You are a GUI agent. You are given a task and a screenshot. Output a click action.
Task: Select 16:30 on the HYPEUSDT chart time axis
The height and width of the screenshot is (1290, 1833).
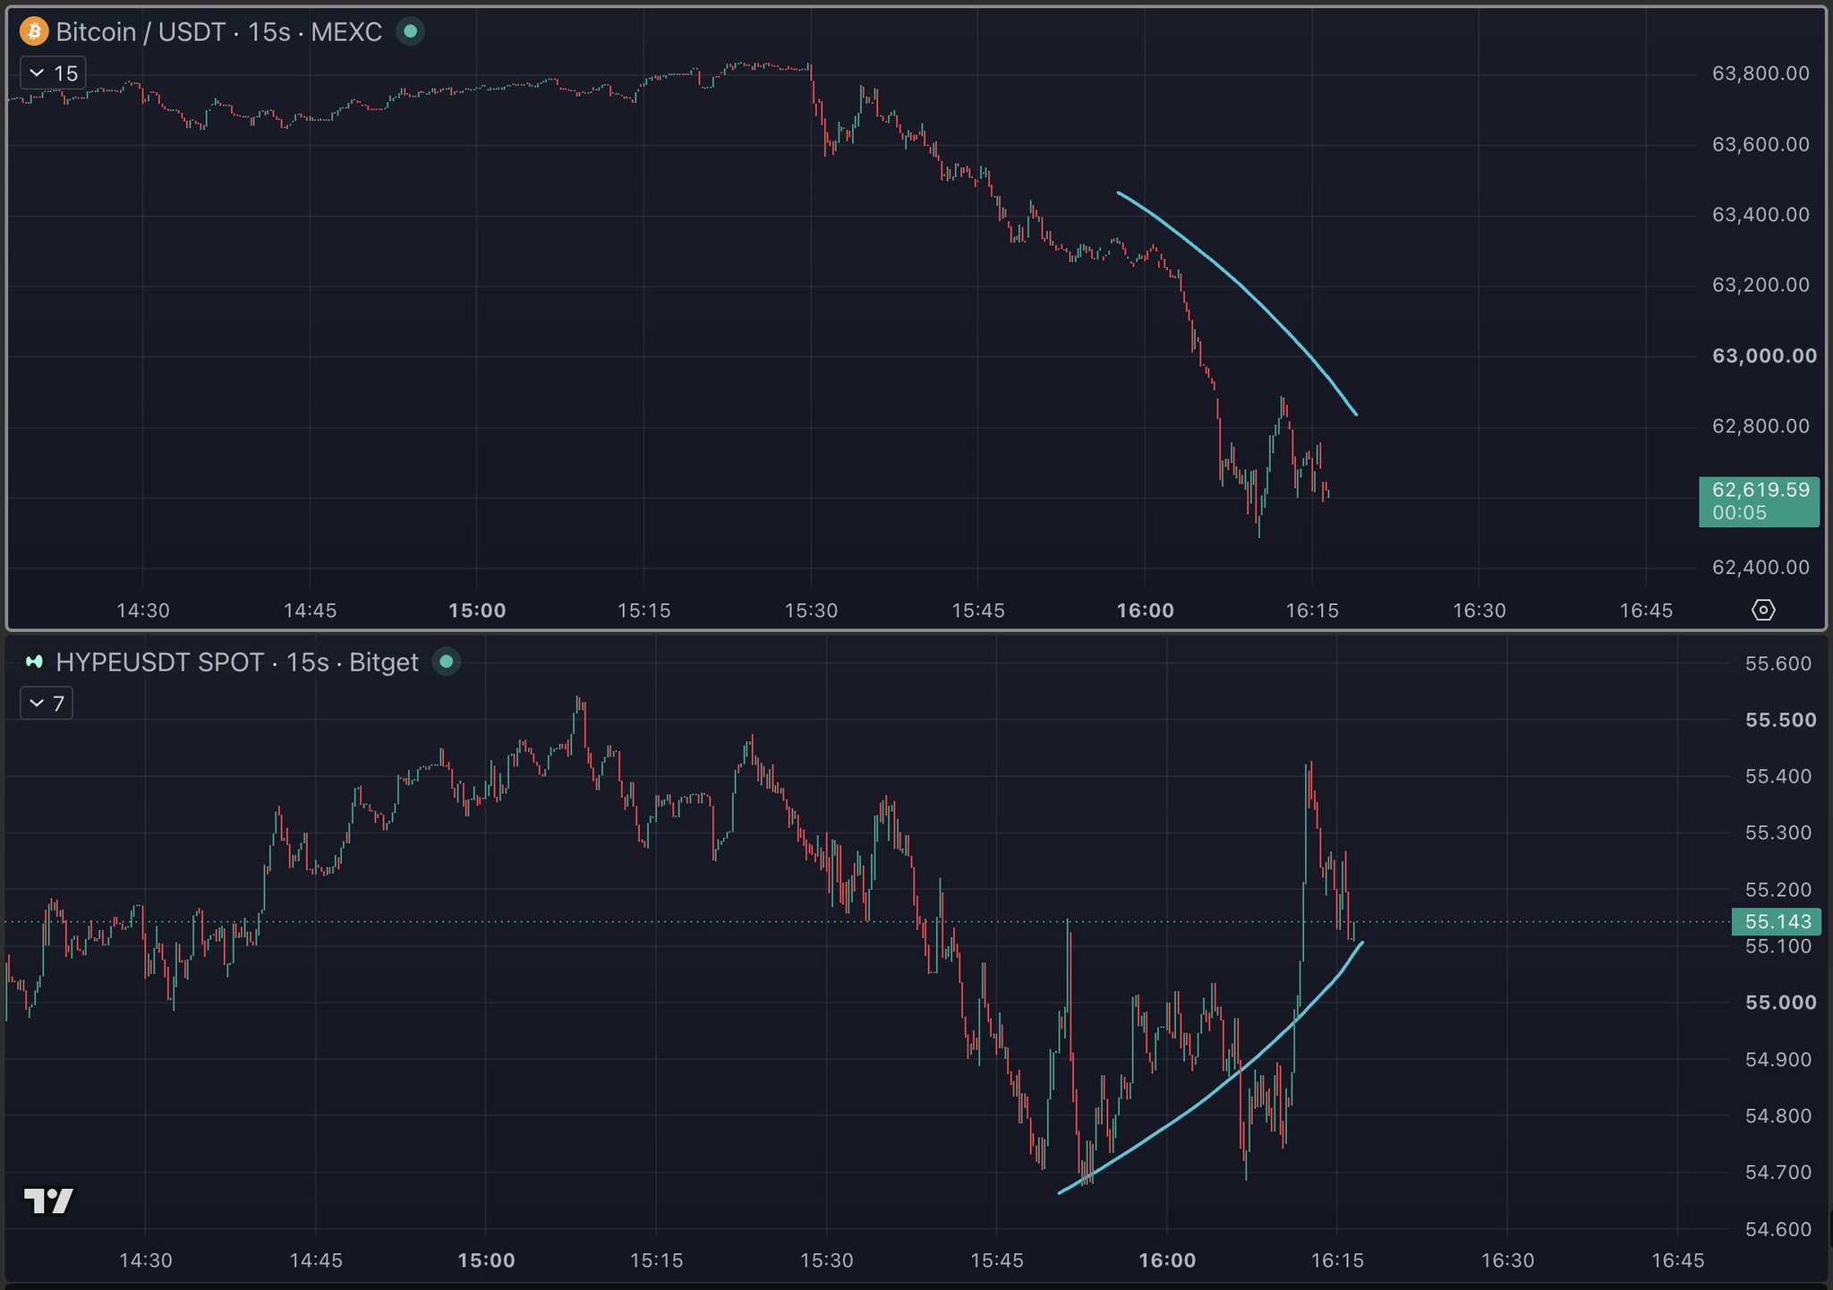(x=1507, y=1260)
